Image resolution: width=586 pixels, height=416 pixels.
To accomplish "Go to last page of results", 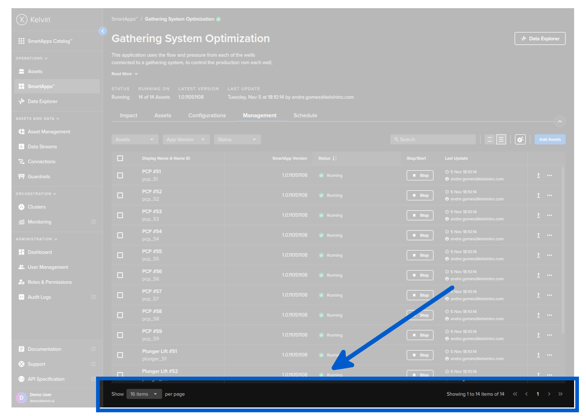I will [x=560, y=394].
